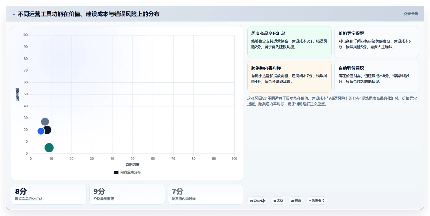The image size is (430, 216).
Task: Click the 价格异常提醒 label under 9分
Action: tap(104, 199)
